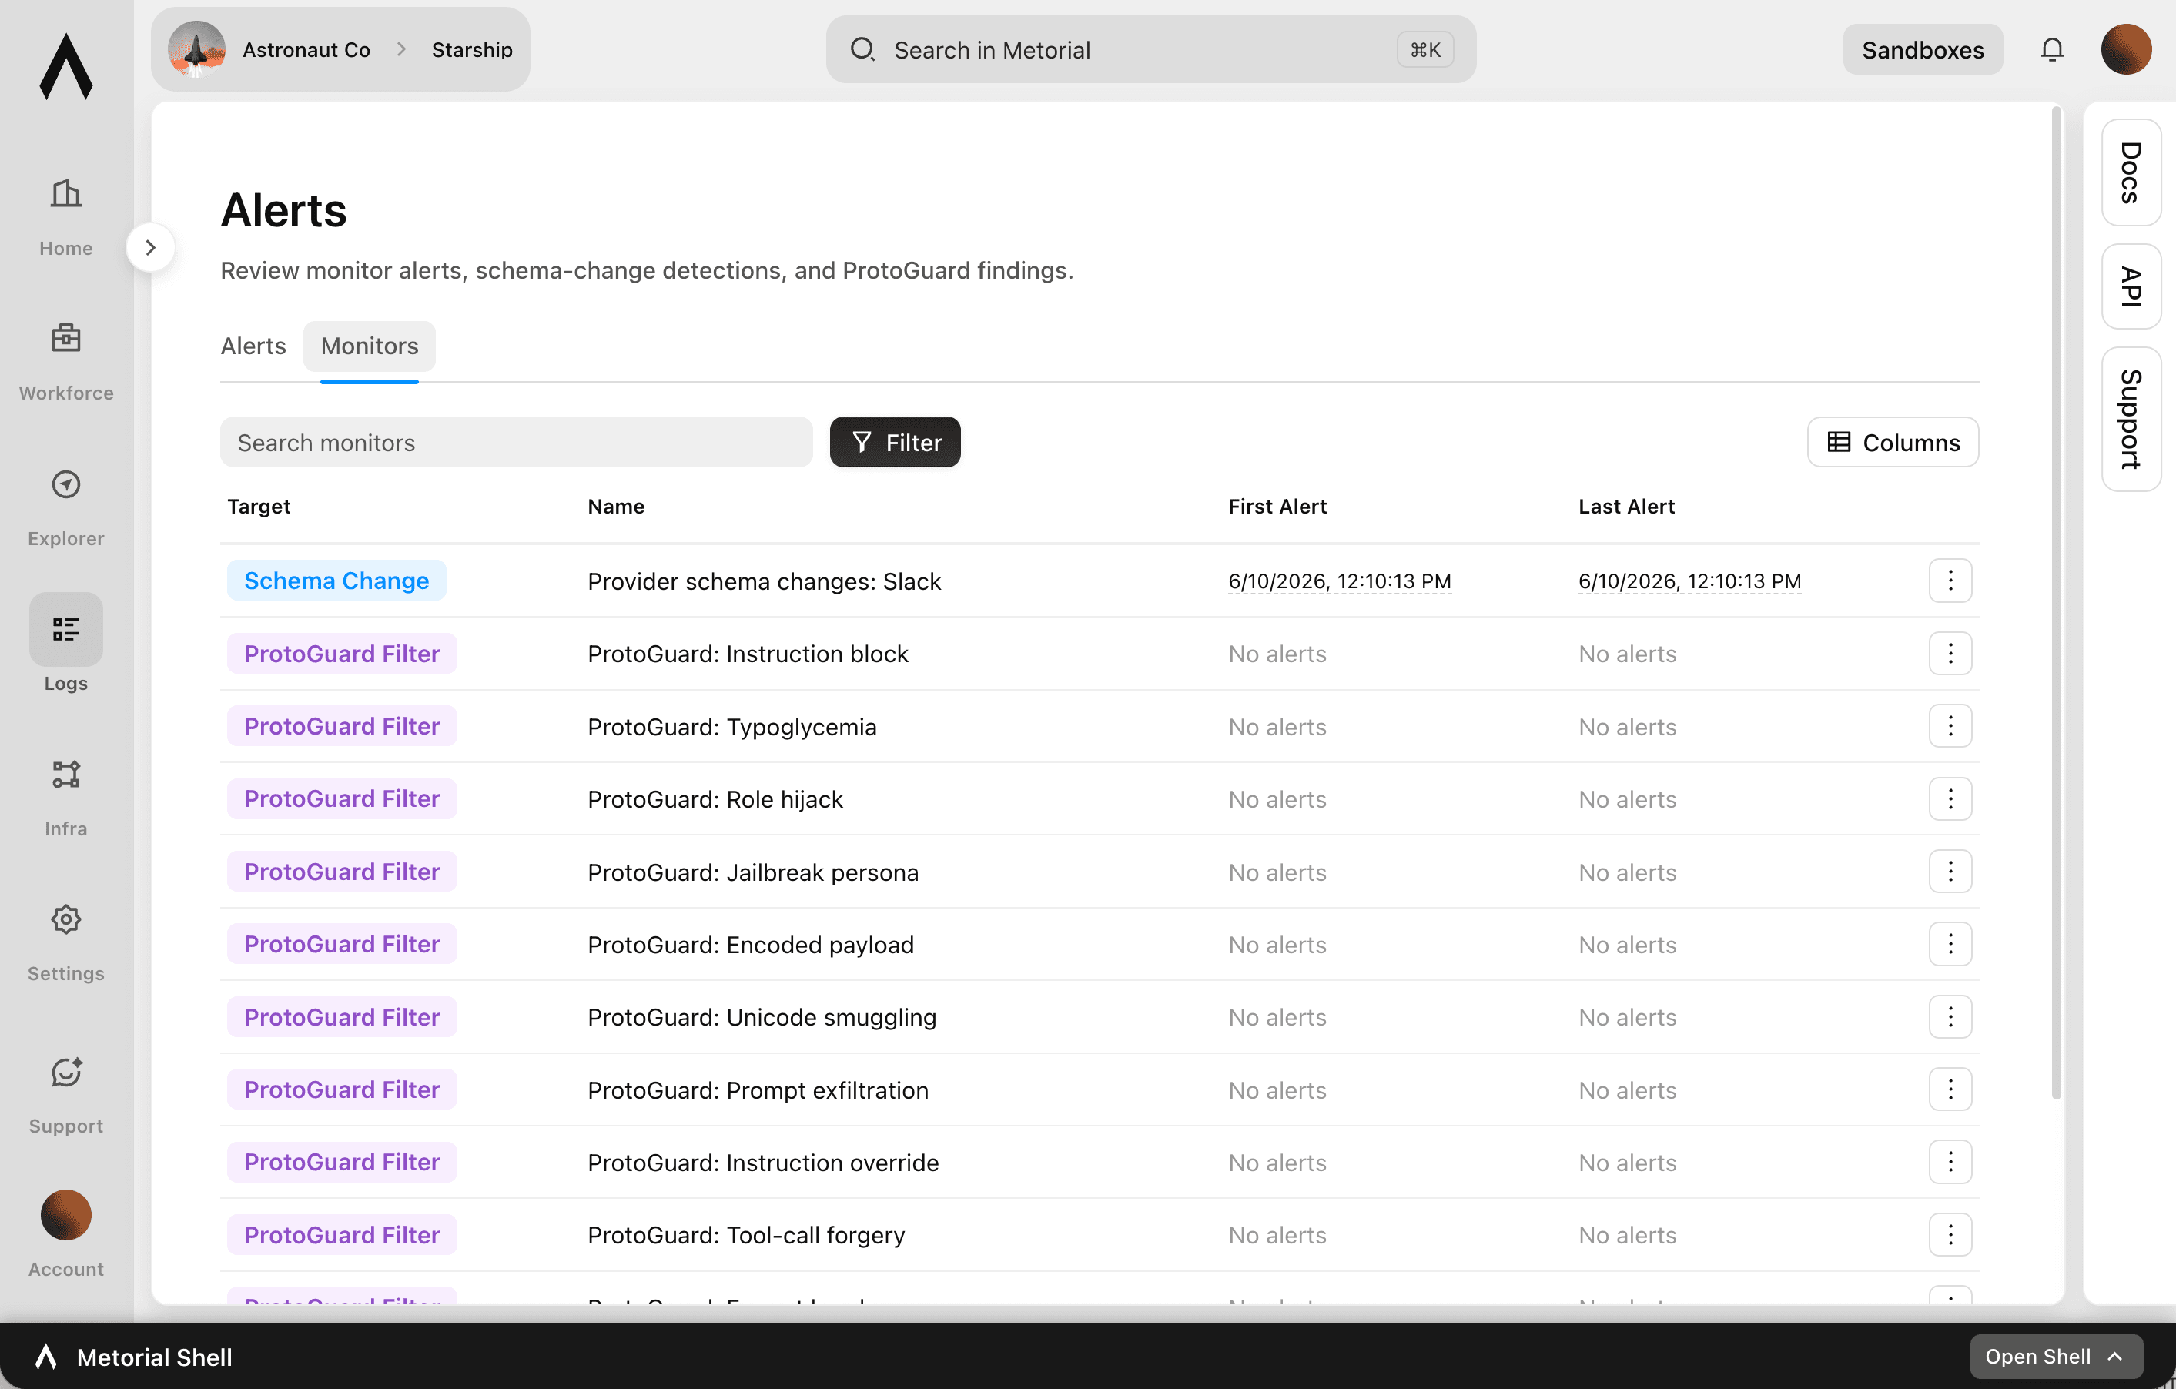Open row menu for Provider schema changes: Slack
Viewport: 2176px width, 1389px height.
[x=1949, y=581]
